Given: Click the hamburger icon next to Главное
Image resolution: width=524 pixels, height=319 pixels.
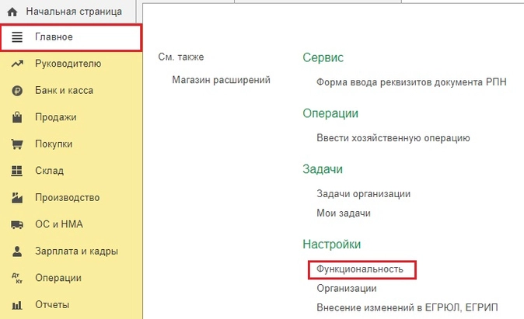Looking at the screenshot, I should (16, 37).
